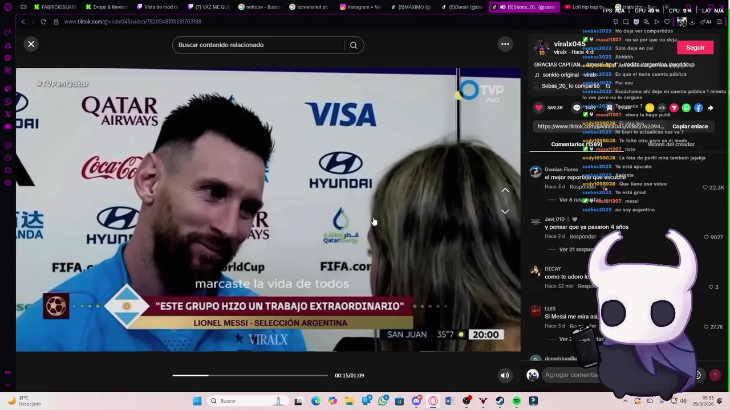
Task: Open WhatsApp from taskbar
Action: pos(383,401)
